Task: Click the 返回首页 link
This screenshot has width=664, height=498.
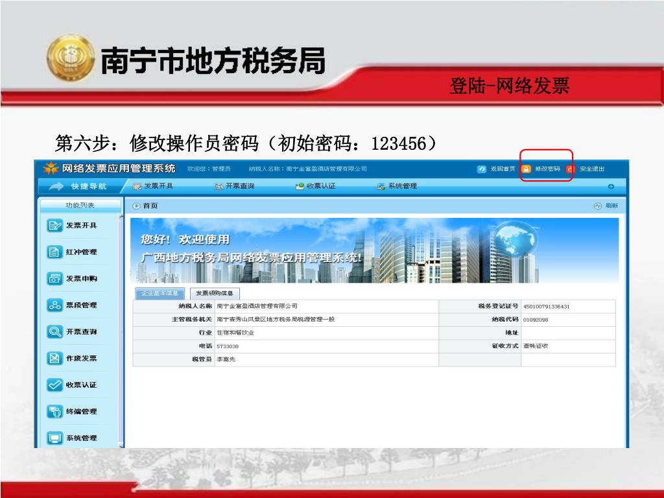Action: [x=503, y=169]
